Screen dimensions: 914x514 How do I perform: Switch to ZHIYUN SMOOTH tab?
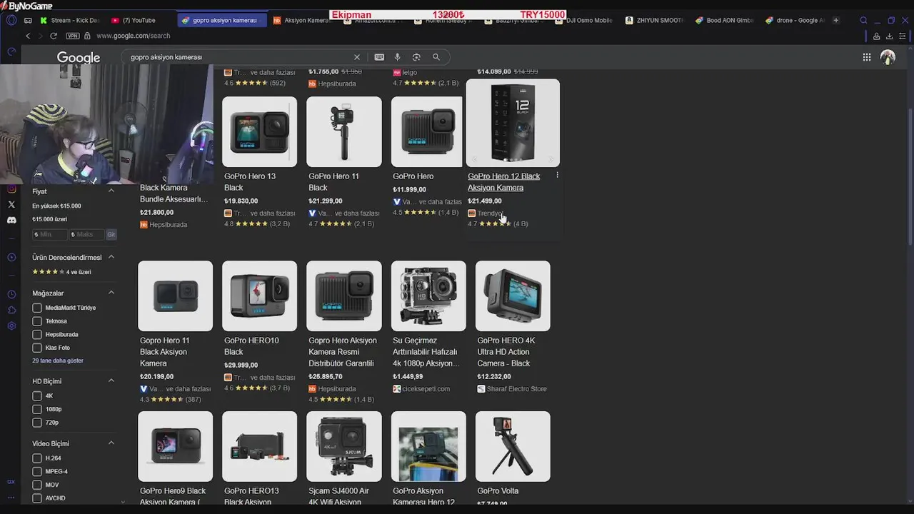pyautogui.click(x=654, y=20)
